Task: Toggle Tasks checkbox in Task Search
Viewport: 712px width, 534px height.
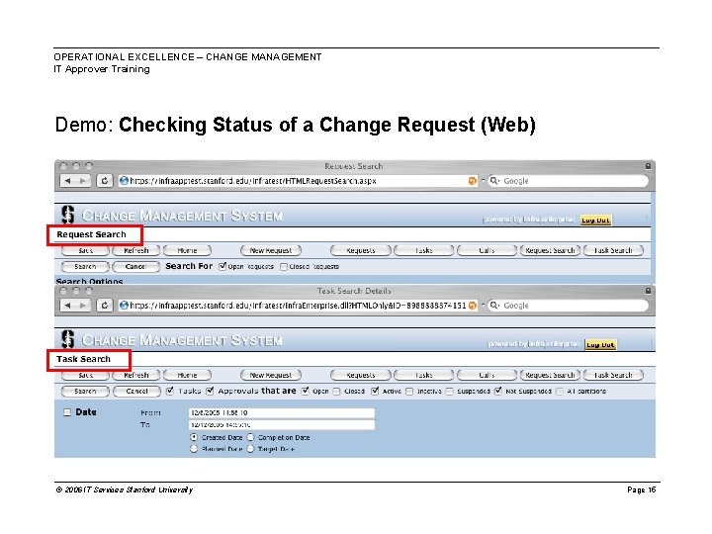Action: coord(170,391)
